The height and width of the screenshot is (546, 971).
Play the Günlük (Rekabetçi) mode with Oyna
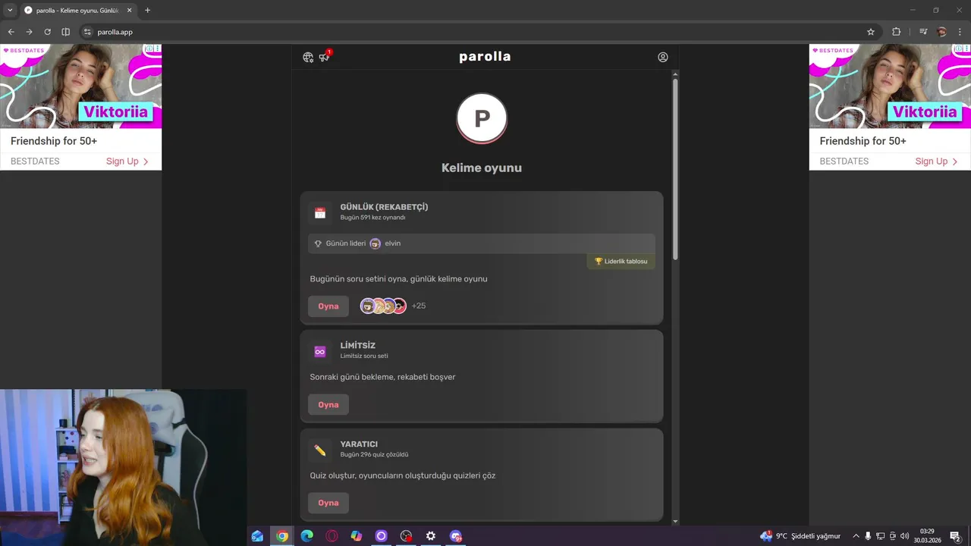click(x=328, y=306)
